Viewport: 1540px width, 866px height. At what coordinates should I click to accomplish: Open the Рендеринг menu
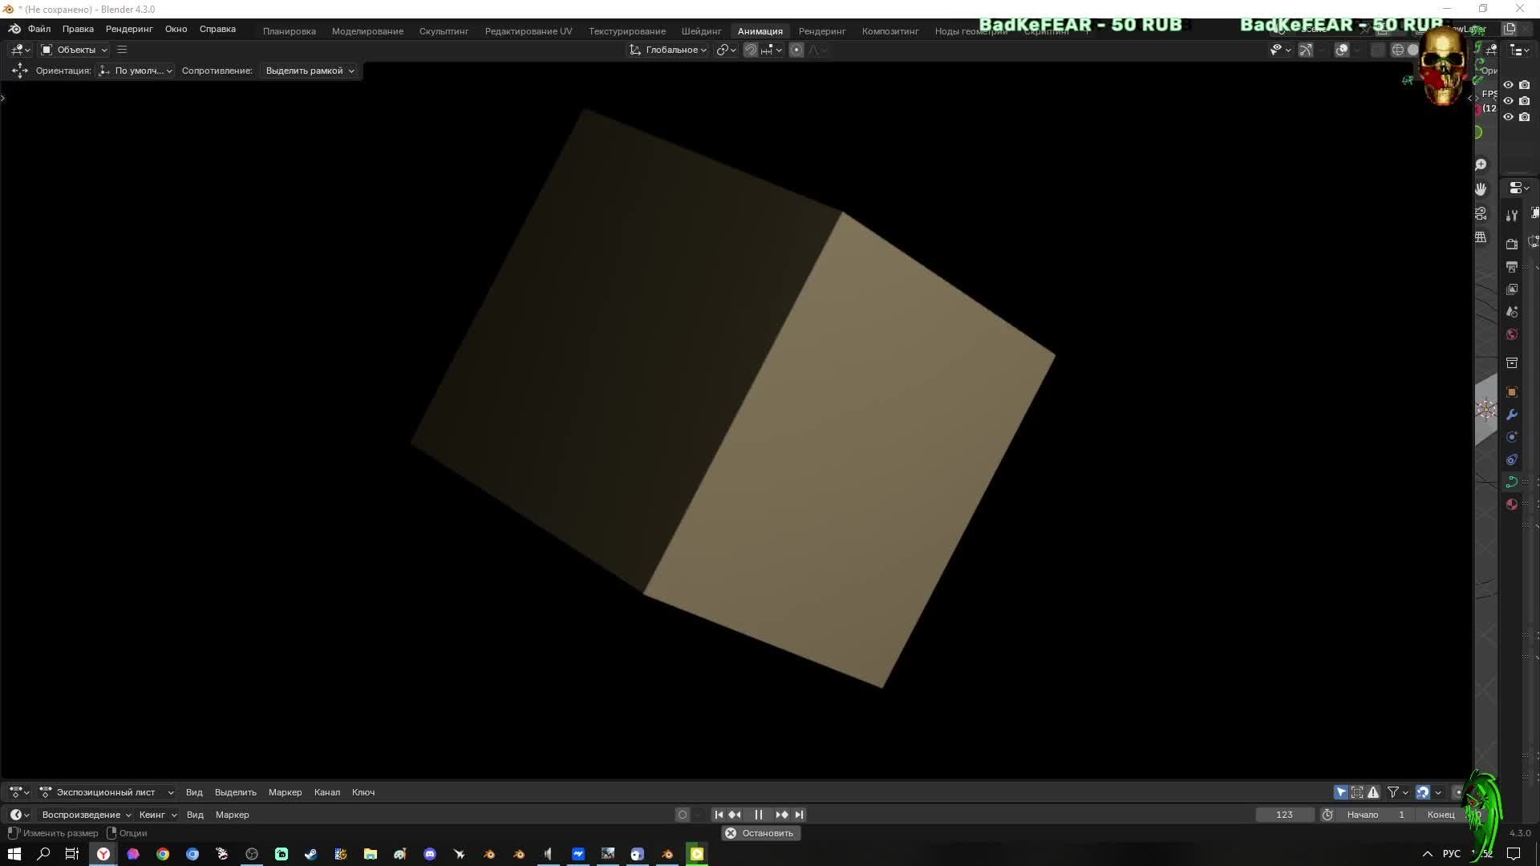point(129,29)
